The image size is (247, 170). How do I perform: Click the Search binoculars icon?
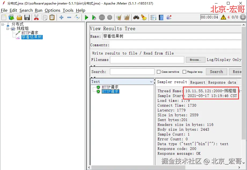(136, 17)
